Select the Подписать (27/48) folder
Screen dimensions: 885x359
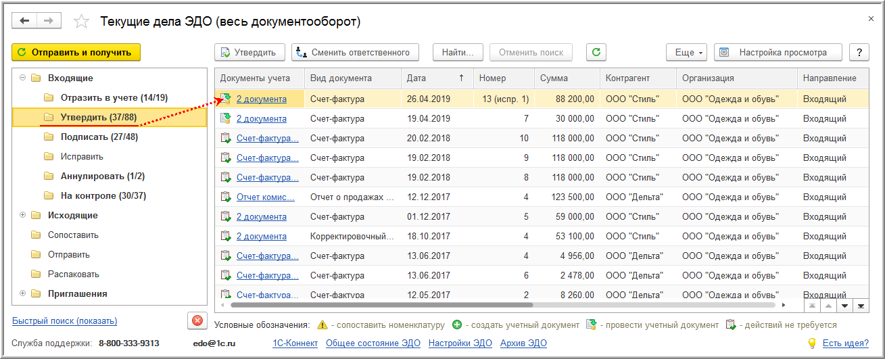tap(99, 137)
